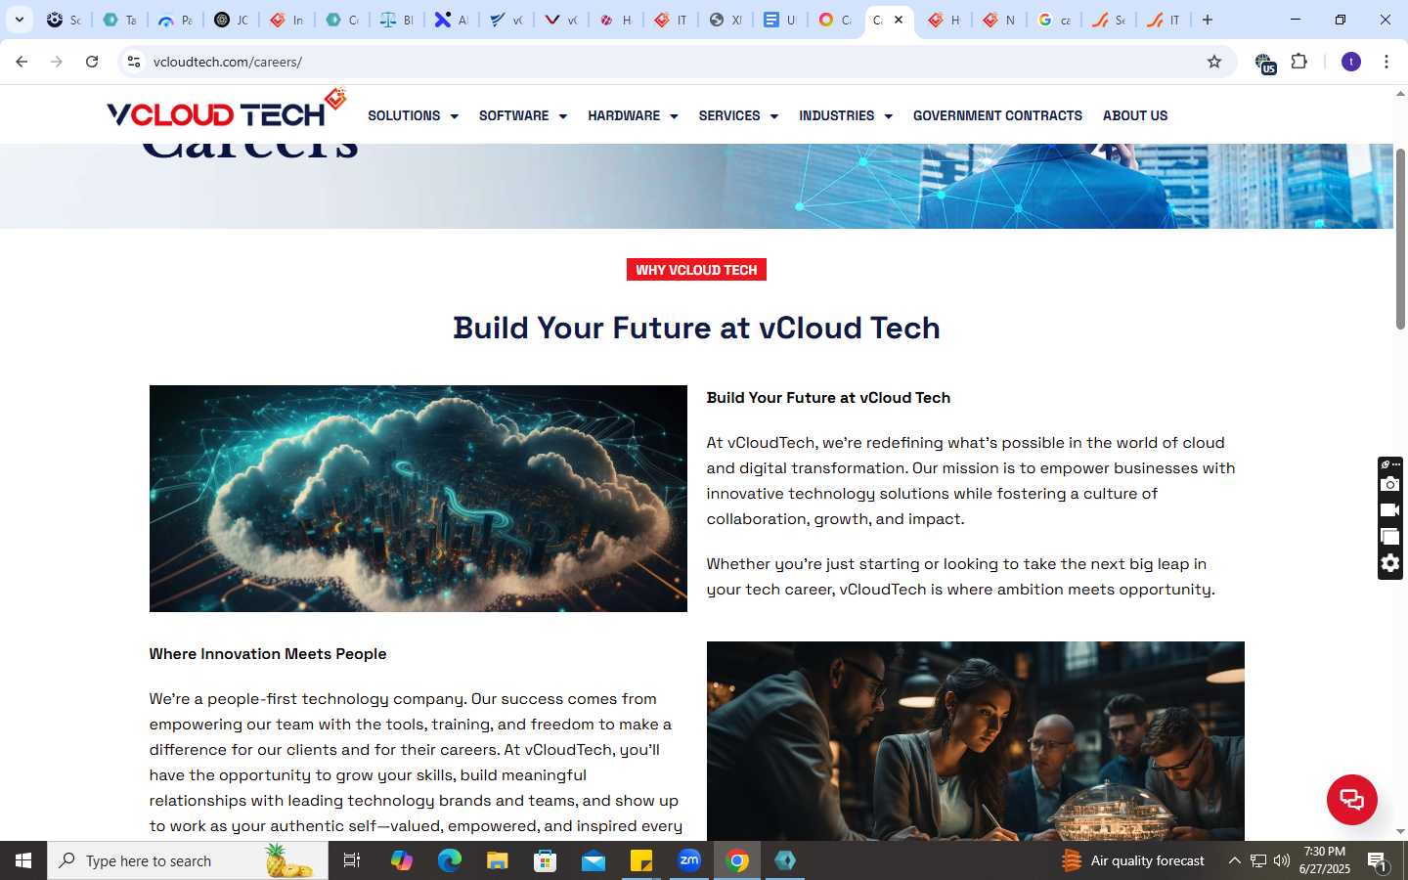1408x880 pixels.
Task: Click the team meeting image
Action: 976,740
